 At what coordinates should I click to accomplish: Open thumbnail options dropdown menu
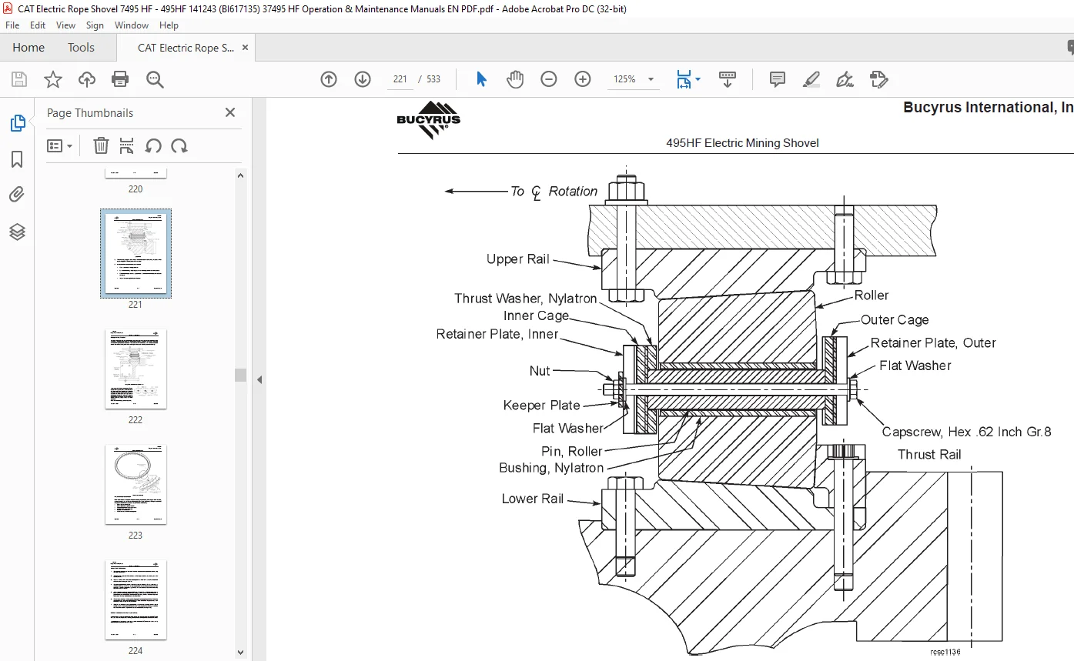pos(59,145)
